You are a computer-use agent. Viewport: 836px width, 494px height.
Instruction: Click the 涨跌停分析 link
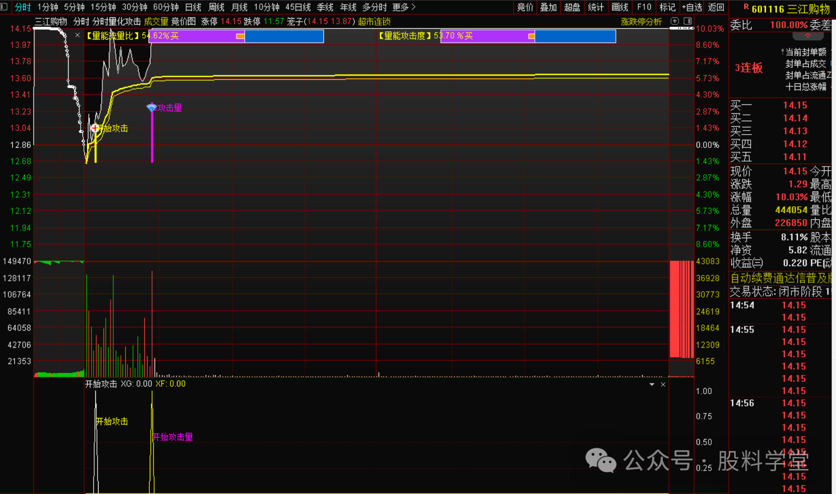click(641, 22)
